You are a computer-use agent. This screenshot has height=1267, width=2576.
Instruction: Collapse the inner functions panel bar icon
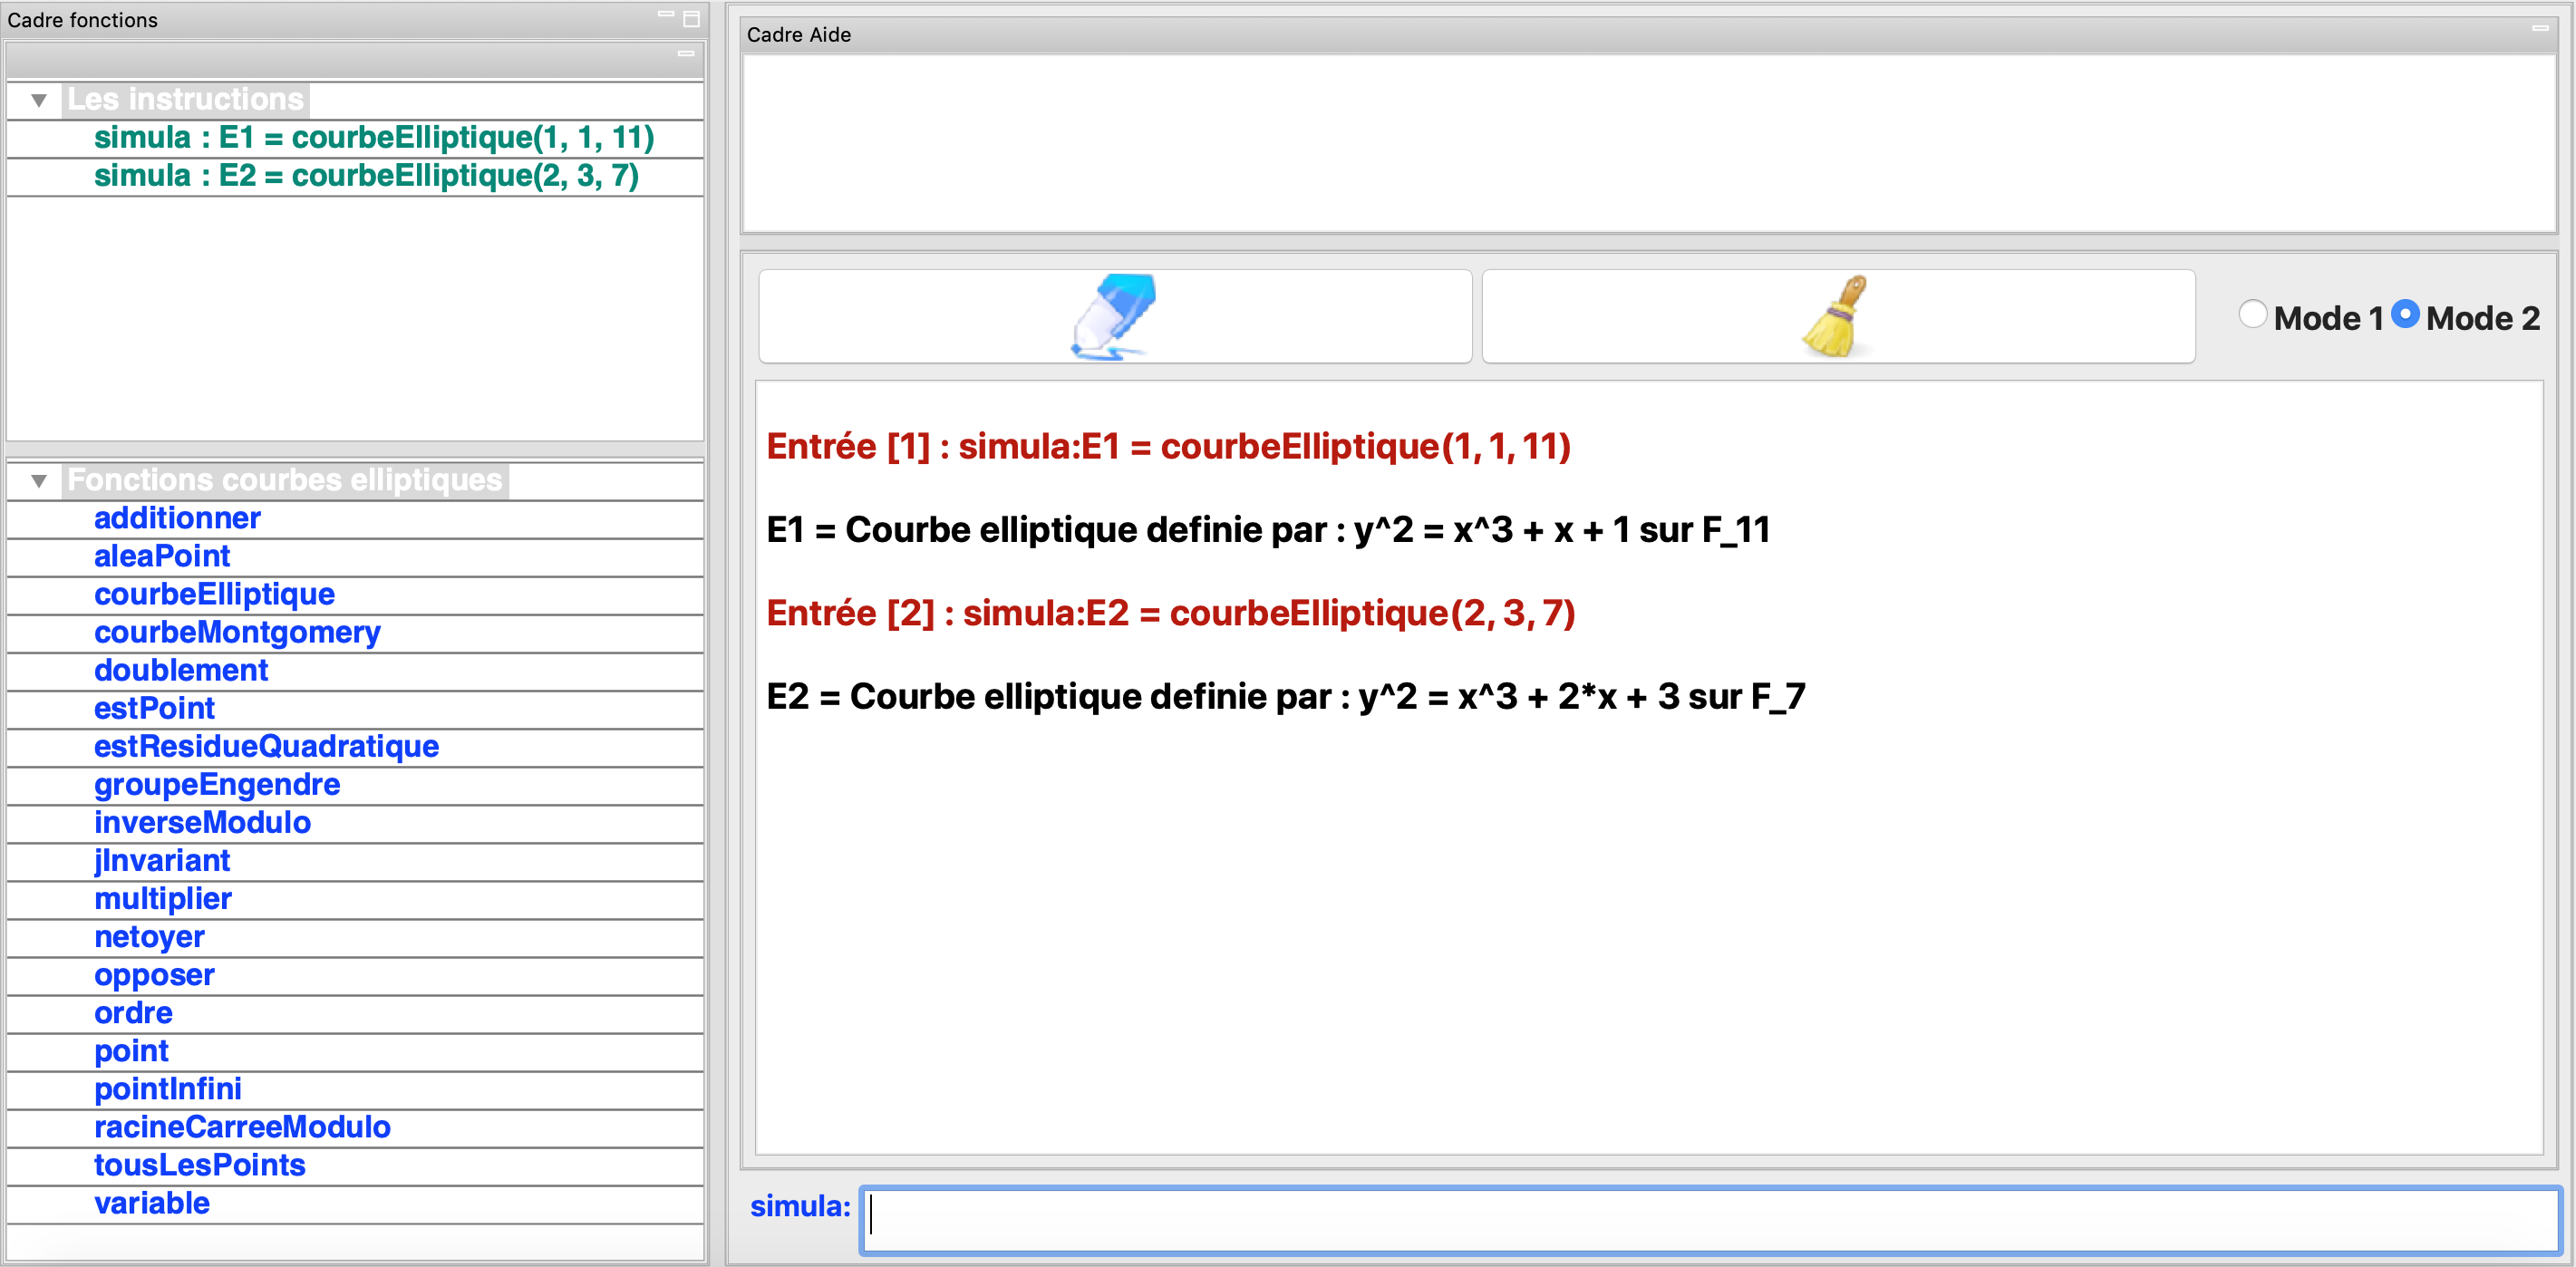[x=686, y=54]
